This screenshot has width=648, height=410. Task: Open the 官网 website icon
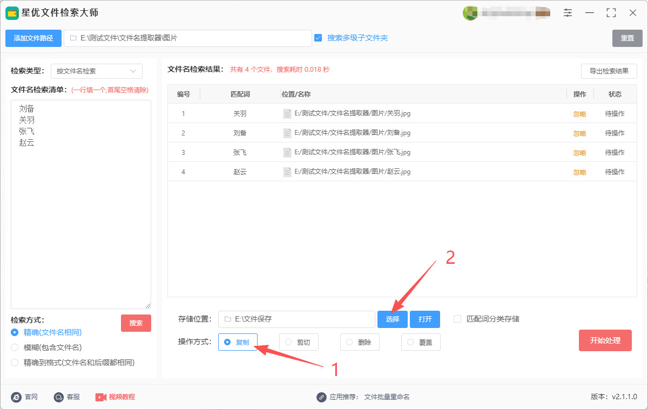pyautogui.click(x=16, y=397)
